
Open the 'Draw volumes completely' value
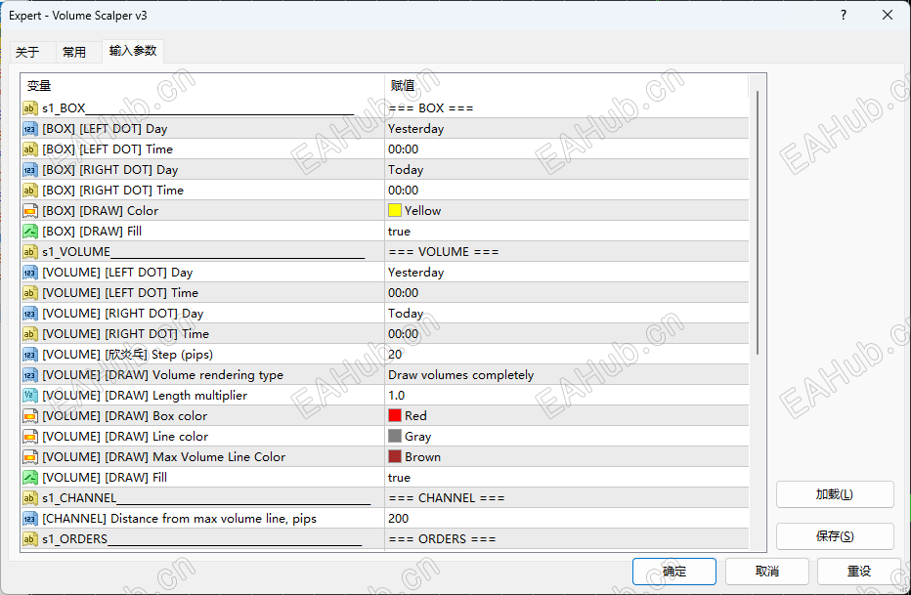(567, 375)
